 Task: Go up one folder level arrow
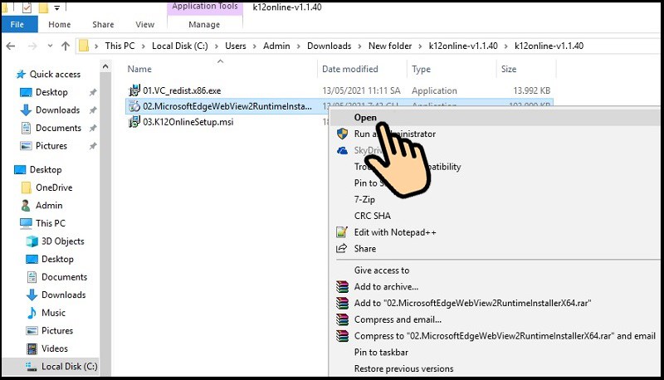[66, 46]
